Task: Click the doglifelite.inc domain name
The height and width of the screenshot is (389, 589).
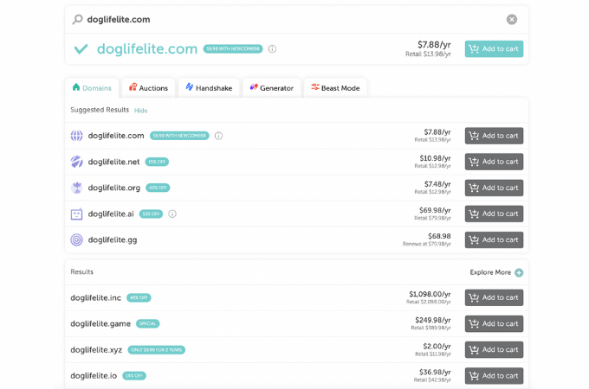Action: (x=96, y=298)
